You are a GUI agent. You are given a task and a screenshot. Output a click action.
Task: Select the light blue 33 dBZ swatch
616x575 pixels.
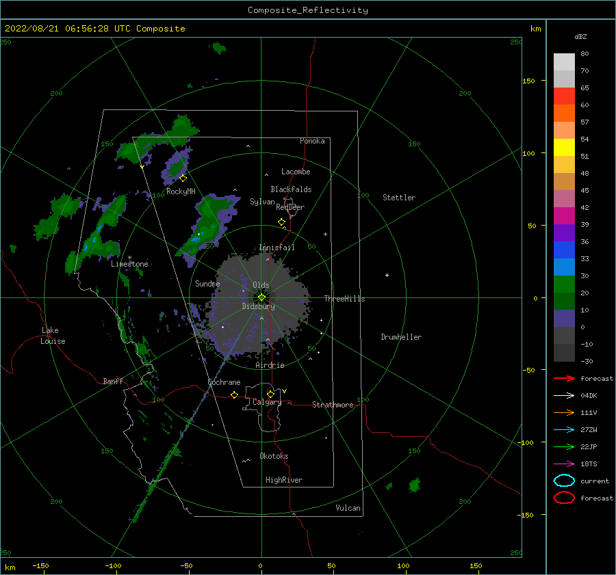564,267
